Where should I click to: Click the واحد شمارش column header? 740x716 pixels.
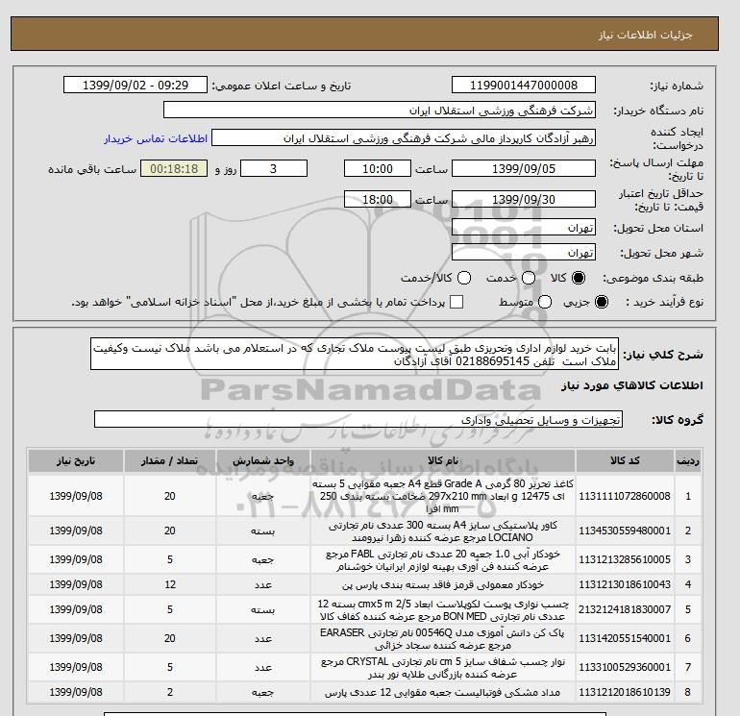[x=263, y=460]
